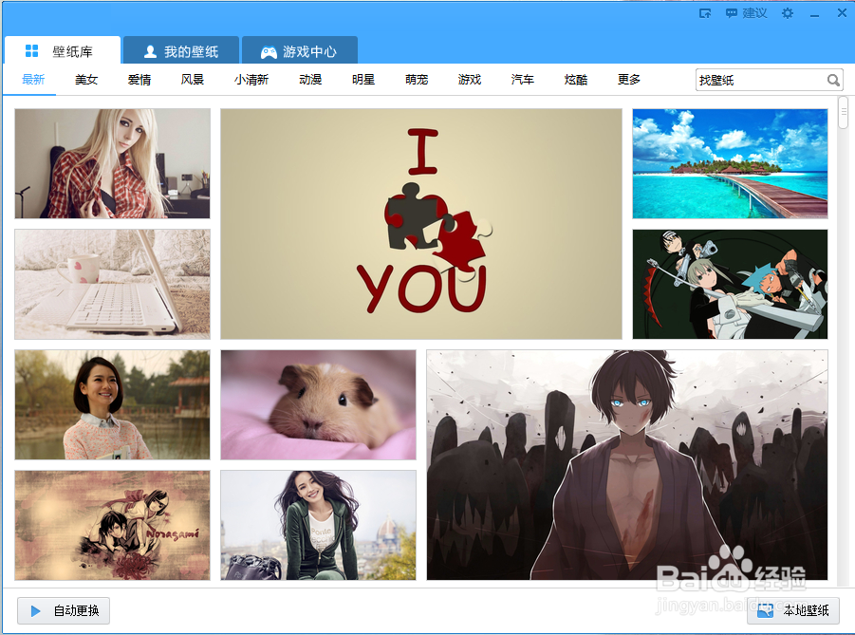
Task: Open the 更多 category list
Action: [628, 80]
